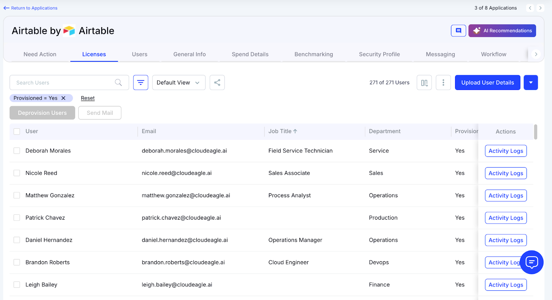Viewport: 552px width, 300px height.
Task: View Activity Logs for Patrick Chavez
Action: (506, 218)
